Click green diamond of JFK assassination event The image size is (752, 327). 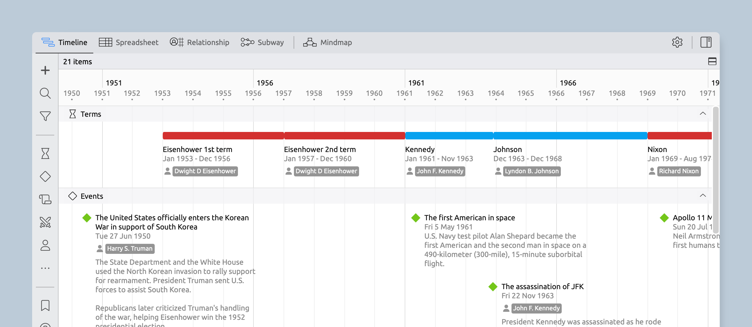pyautogui.click(x=493, y=287)
